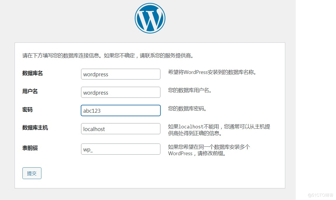Image resolution: width=336 pixels, height=200 pixels.
Task: Click text 希望将WordPress安装到的数据库名称。
Action: 212,72
